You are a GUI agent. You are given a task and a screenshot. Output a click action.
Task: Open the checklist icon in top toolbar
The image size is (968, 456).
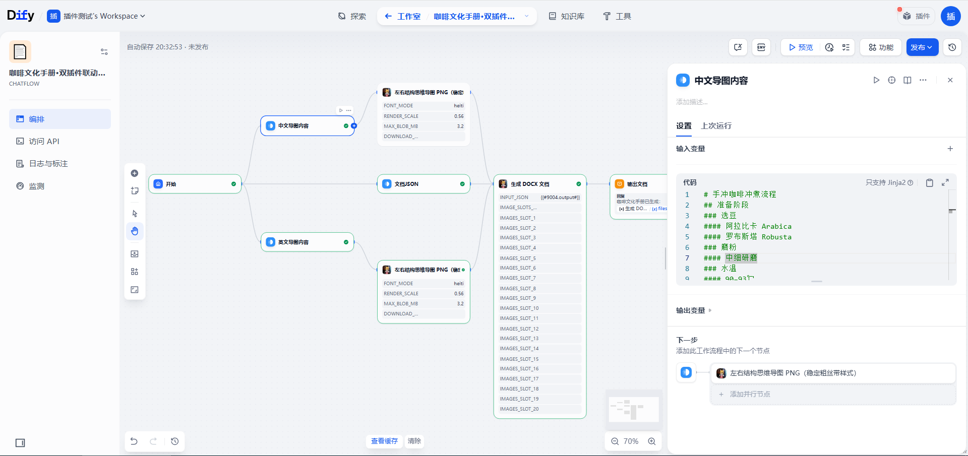point(846,47)
